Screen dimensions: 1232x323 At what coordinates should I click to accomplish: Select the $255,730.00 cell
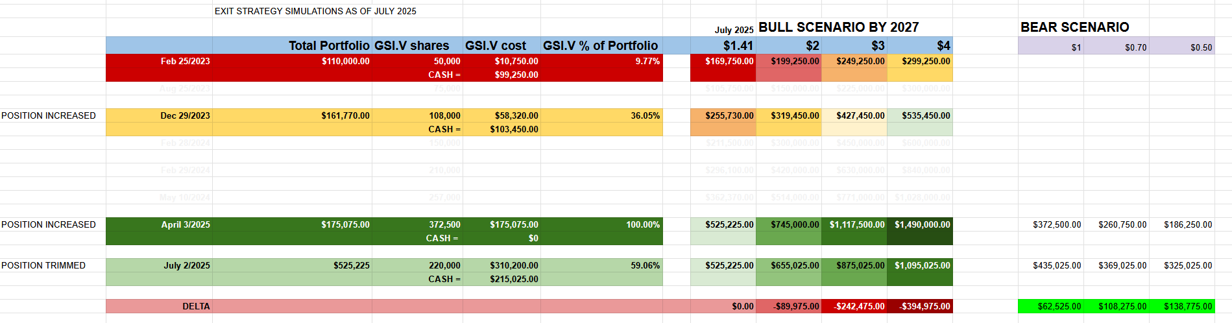[x=723, y=115]
